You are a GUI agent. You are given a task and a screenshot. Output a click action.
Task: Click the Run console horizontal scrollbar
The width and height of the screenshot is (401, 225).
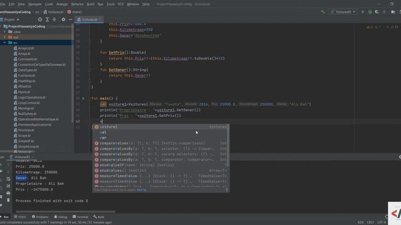click(65, 211)
